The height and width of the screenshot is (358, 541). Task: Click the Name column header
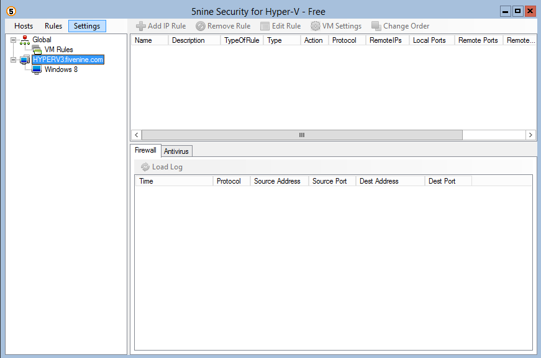coord(150,40)
